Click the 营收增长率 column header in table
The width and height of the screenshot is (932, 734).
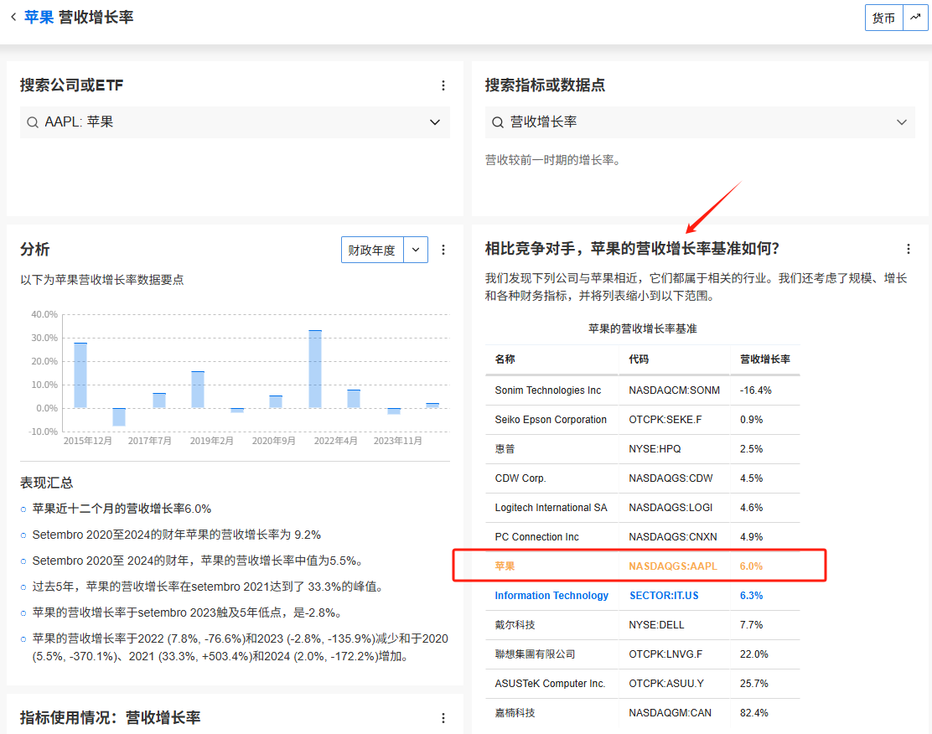coord(765,359)
